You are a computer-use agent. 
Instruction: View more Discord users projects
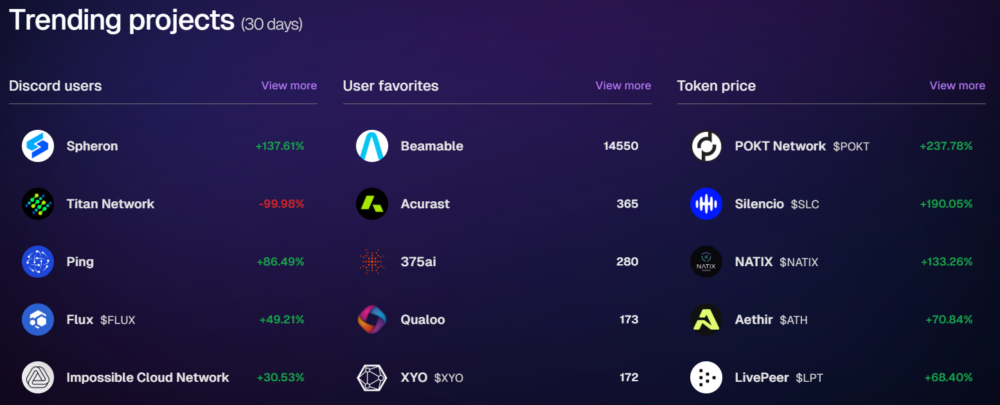pos(289,85)
